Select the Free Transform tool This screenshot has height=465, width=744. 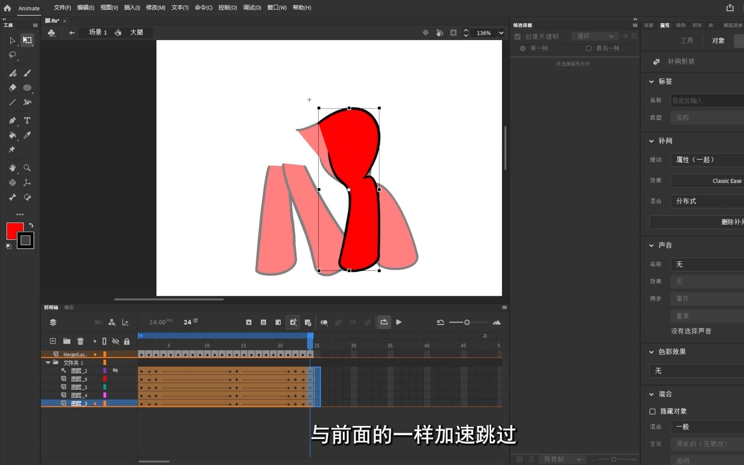[27, 40]
